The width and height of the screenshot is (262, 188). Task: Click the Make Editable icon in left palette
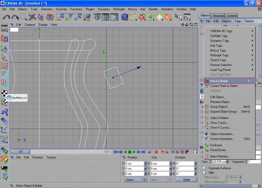click(4, 39)
